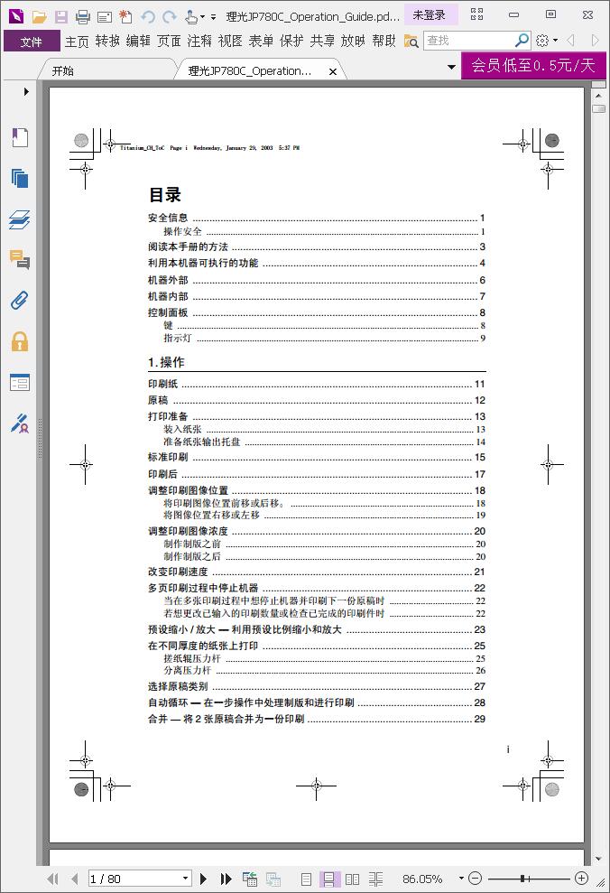Go to the next page
This screenshot has height=893, width=610.
203,879
